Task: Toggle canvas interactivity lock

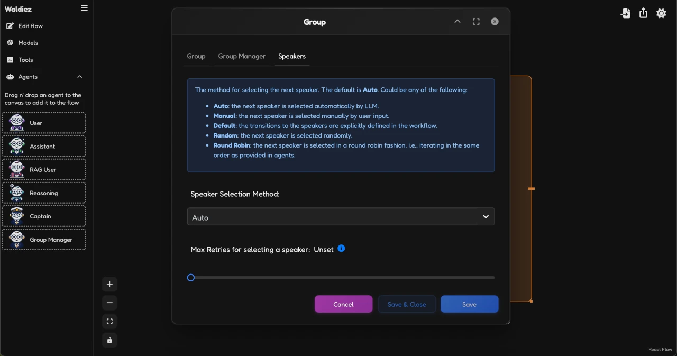Action: (x=109, y=340)
